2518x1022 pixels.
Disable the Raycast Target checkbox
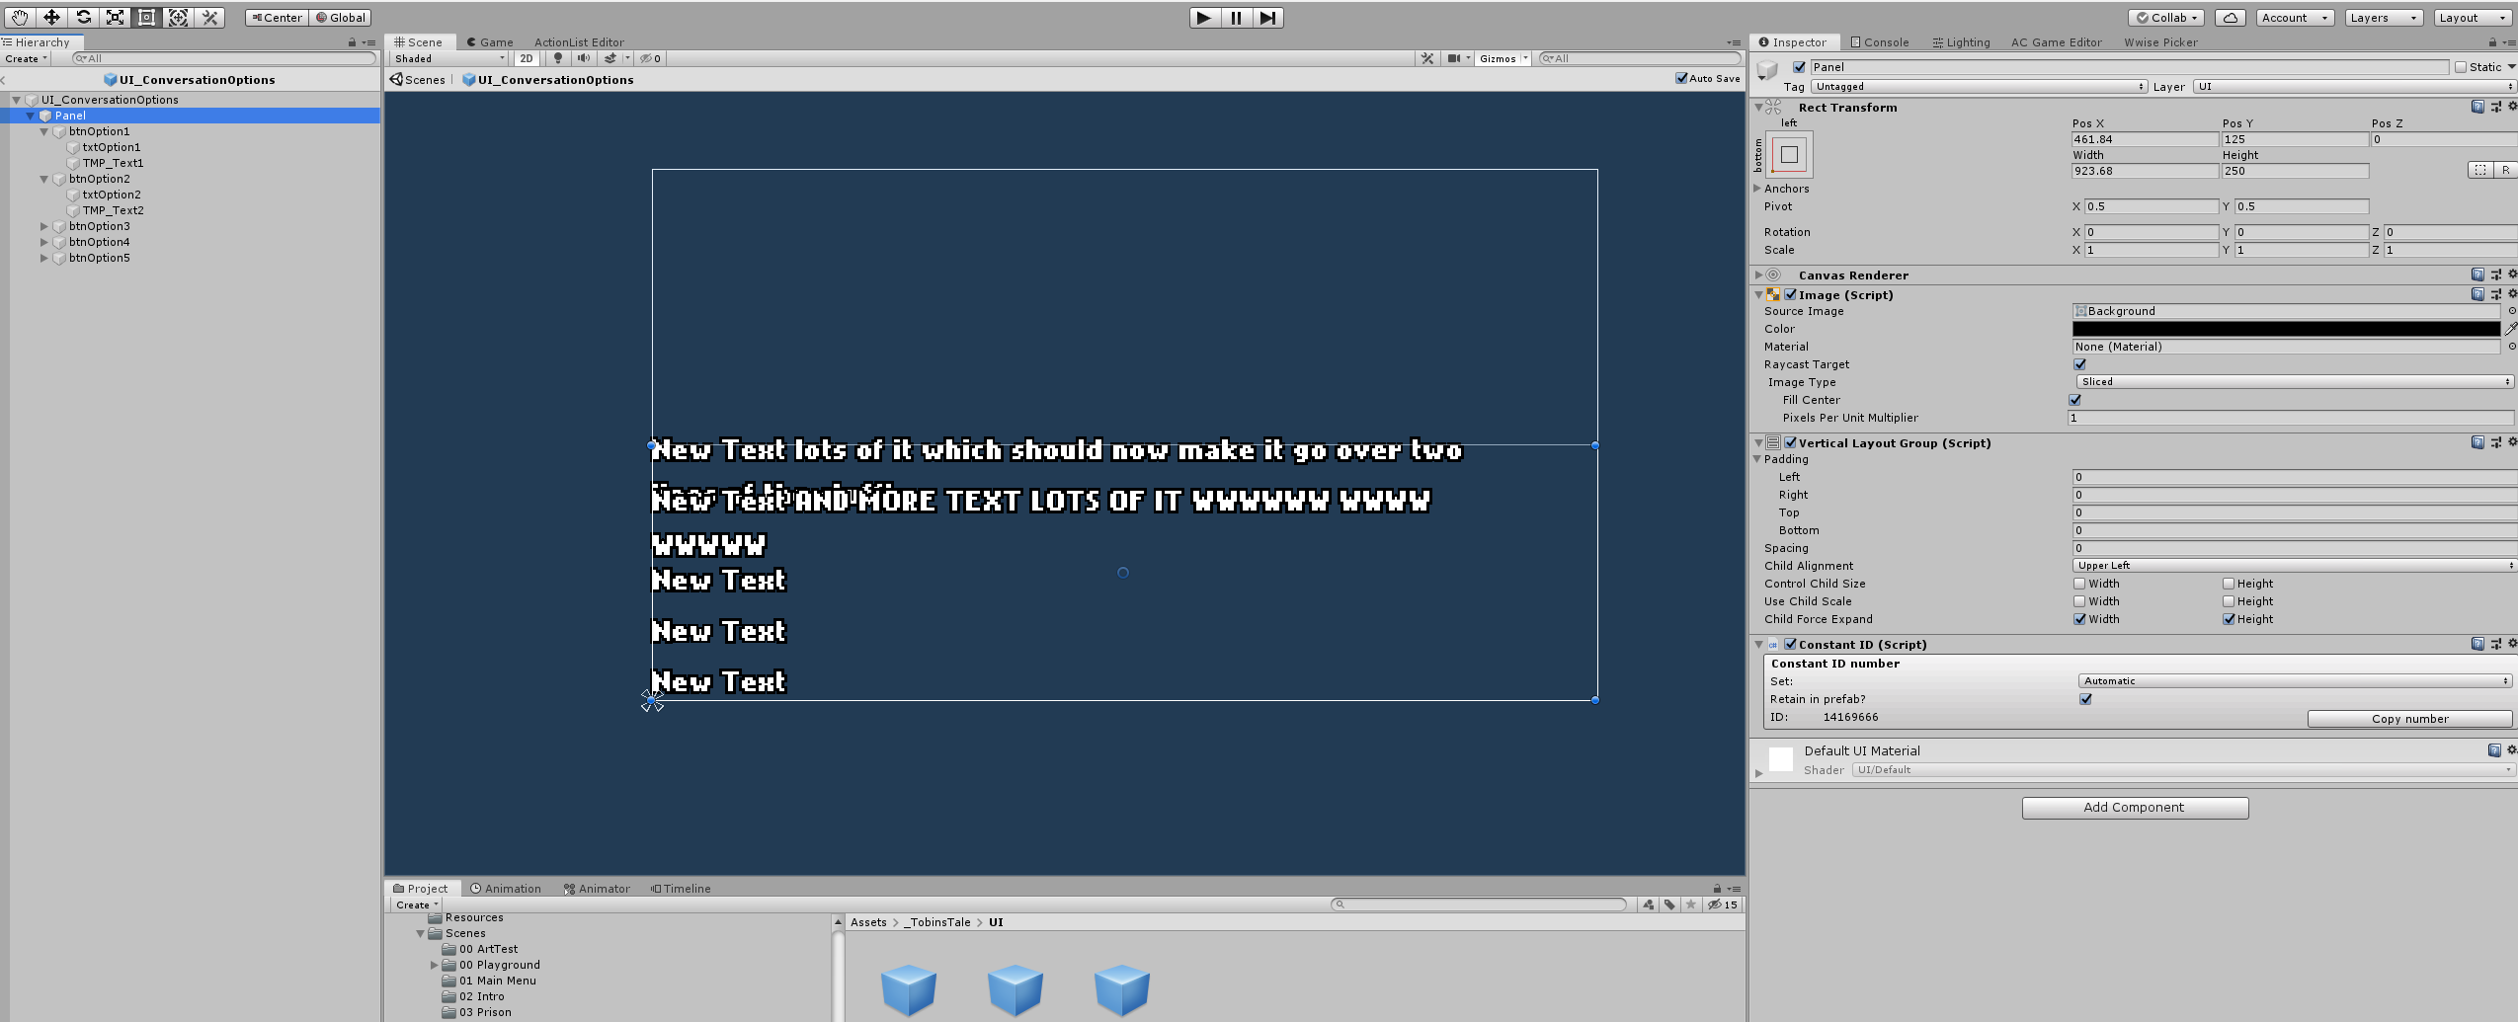tap(2080, 363)
